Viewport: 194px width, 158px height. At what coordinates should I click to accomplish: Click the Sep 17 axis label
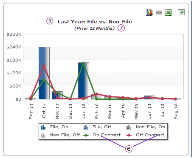point(31,111)
